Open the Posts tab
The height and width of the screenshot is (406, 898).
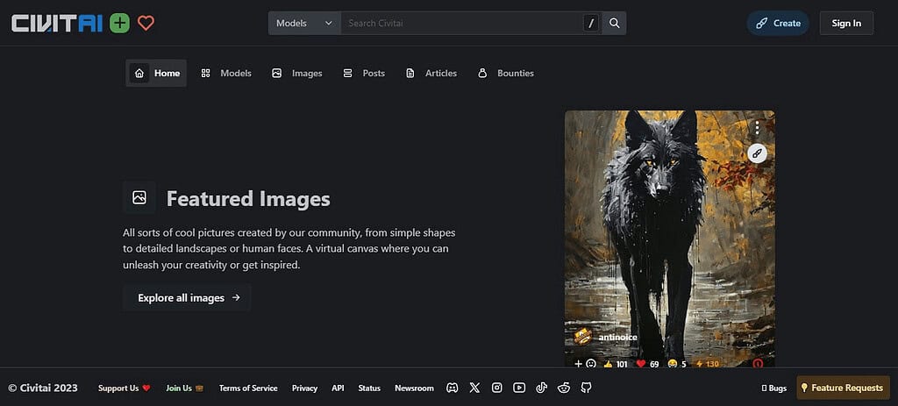pos(364,74)
